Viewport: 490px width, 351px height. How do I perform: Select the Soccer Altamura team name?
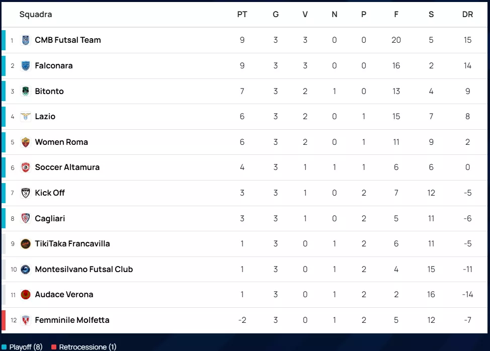coord(67,167)
